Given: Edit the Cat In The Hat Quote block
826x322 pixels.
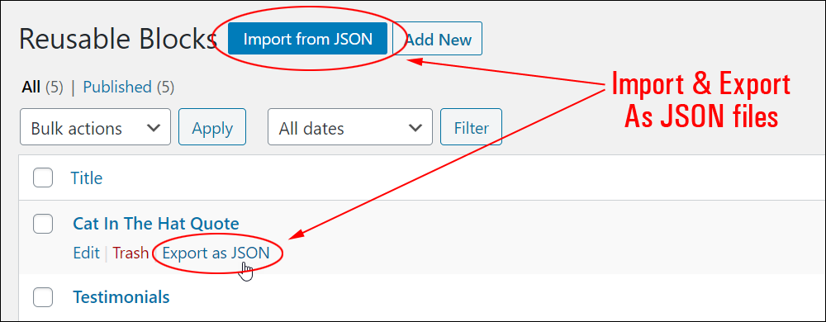Looking at the screenshot, I should (87, 253).
